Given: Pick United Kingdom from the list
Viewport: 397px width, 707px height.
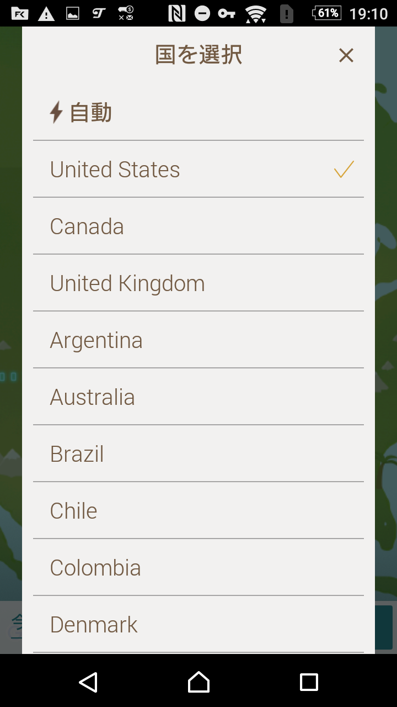Looking at the screenshot, I should coord(198,283).
